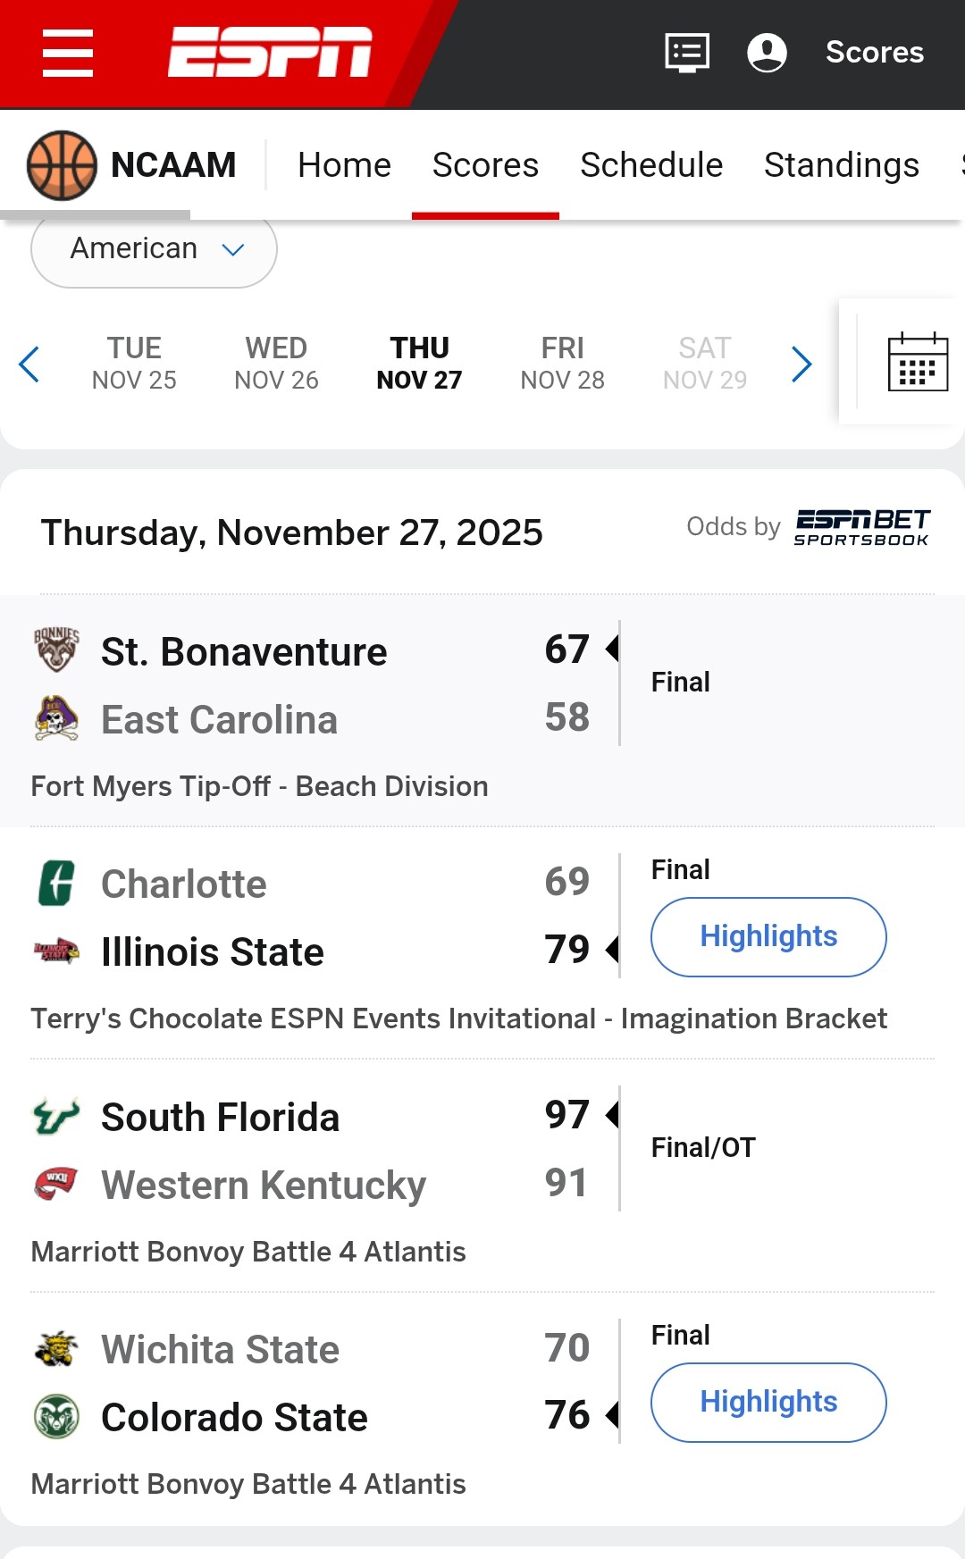Switch to the Schedule tab

650,165
